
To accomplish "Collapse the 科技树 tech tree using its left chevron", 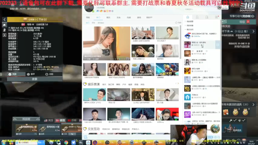I will pos(15,119).
